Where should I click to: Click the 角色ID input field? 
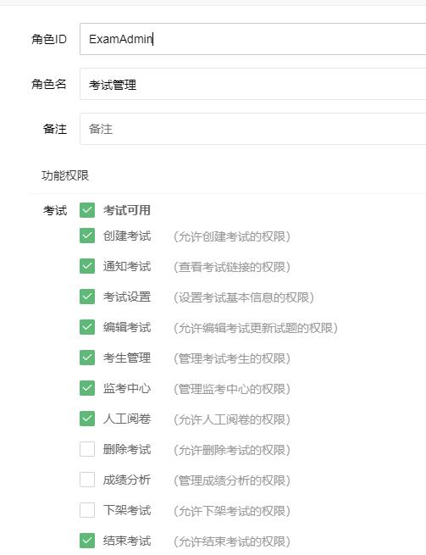pyautogui.click(x=253, y=39)
